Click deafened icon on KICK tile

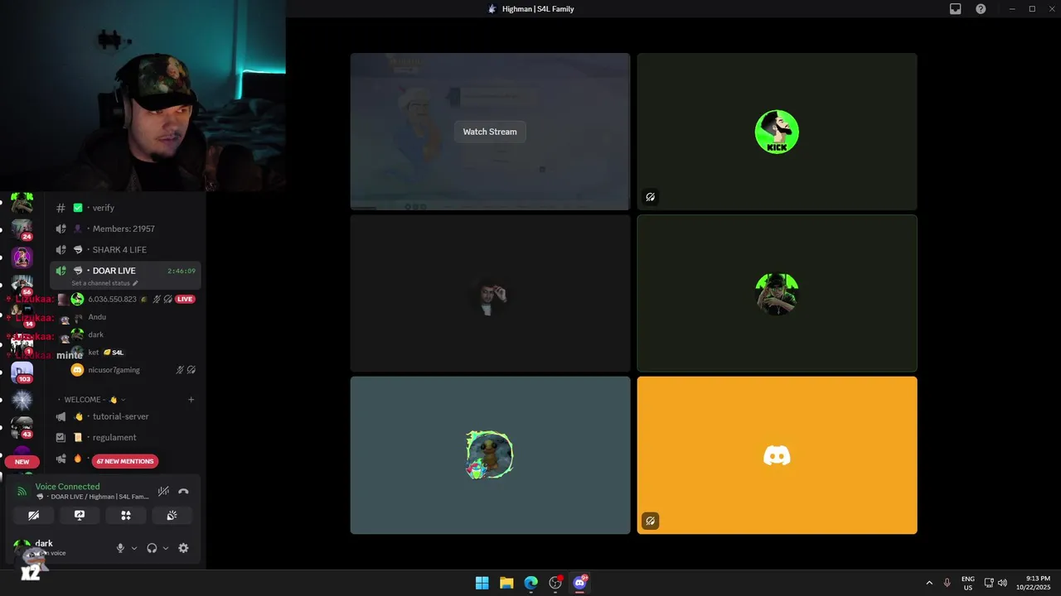[651, 197]
